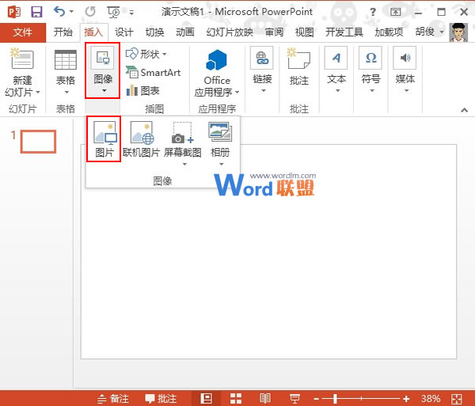
Task: Select slide 1 thumbnail
Action: tap(38, 142)
